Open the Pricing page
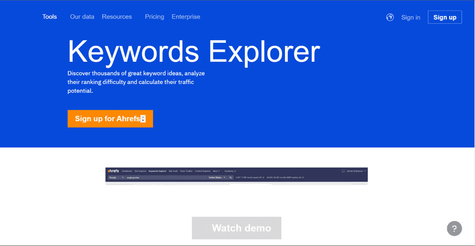This screenshot has width=475, height=246. (154, 17)
